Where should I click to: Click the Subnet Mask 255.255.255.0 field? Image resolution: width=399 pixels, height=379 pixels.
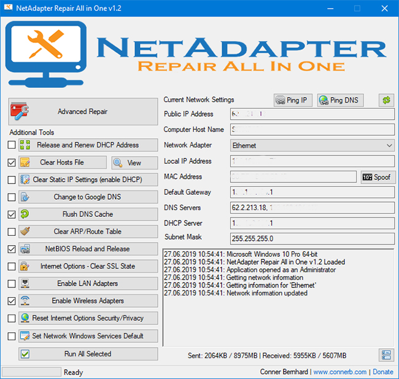click(312, 239)
